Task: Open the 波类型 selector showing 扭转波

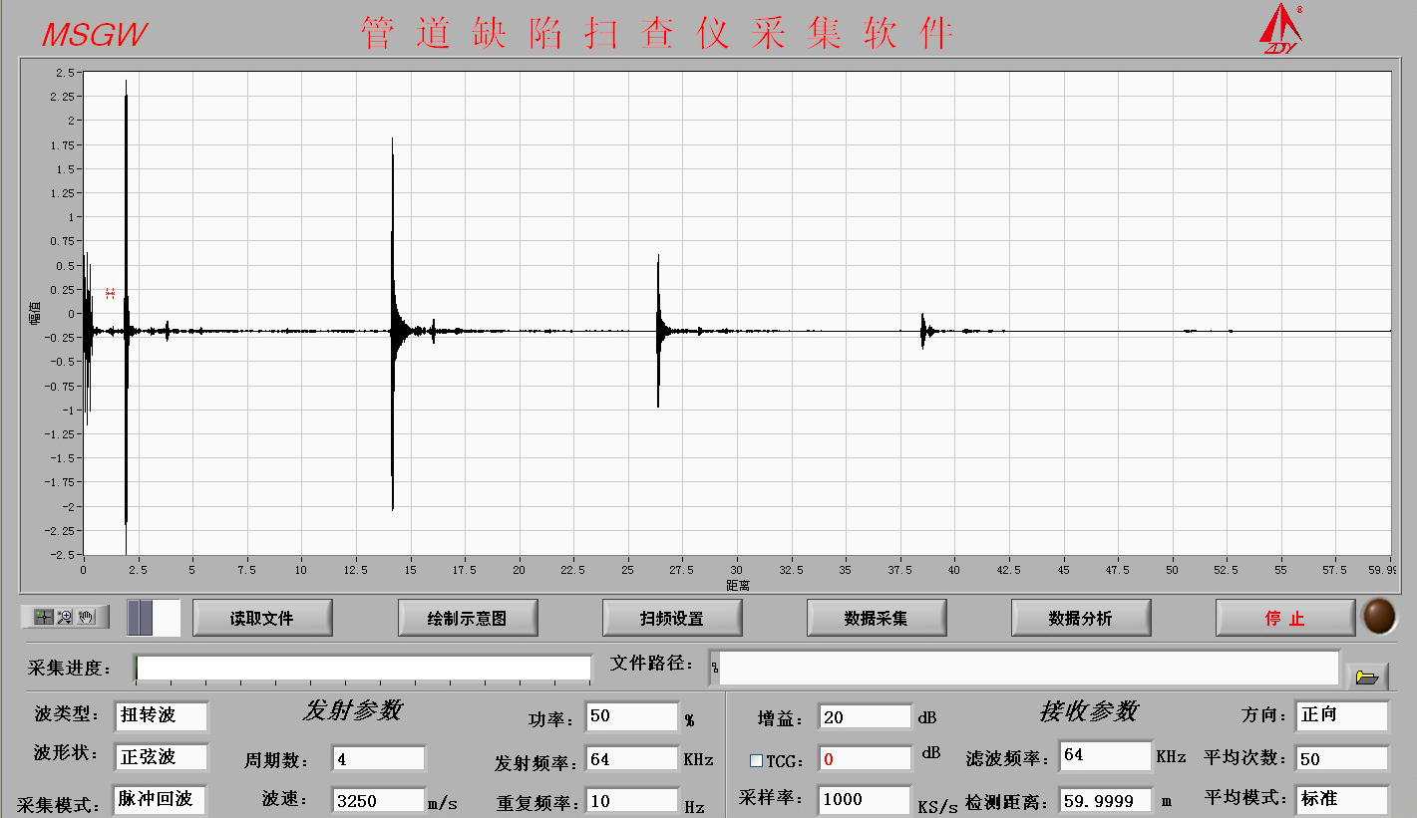Action: click(161, 715)
